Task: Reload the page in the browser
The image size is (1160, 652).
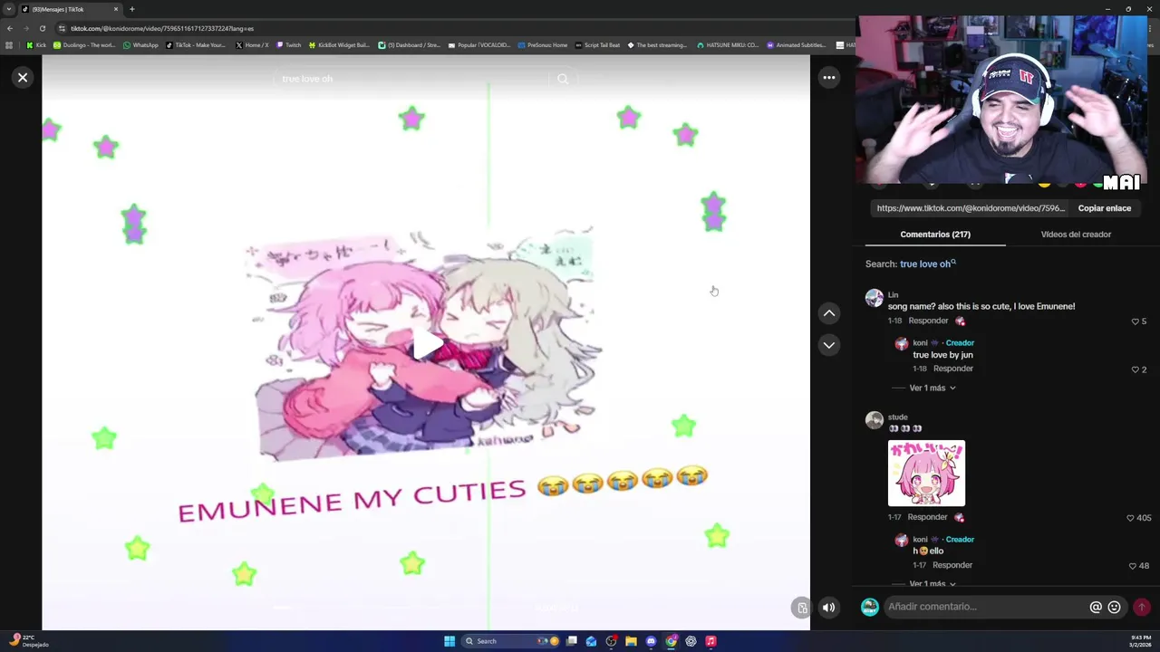Action: [42, 28]
